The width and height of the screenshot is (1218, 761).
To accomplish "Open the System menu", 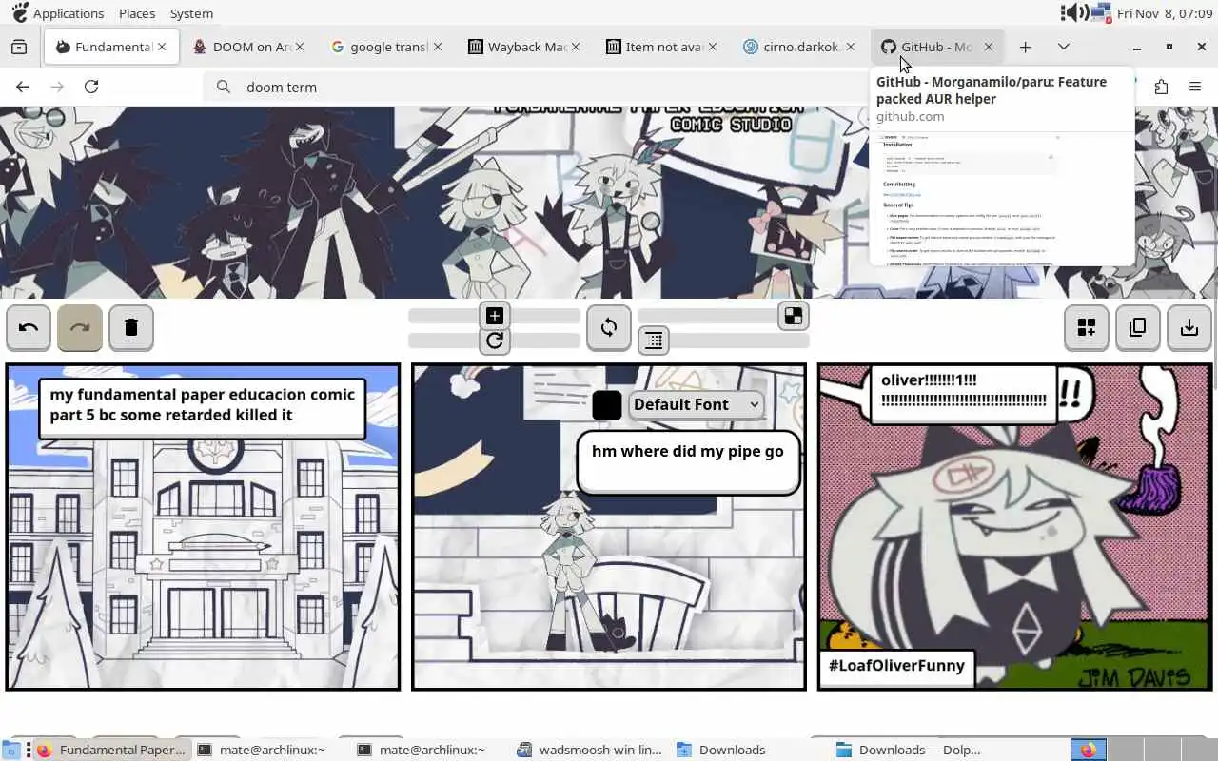I will (x=191, y=13).
